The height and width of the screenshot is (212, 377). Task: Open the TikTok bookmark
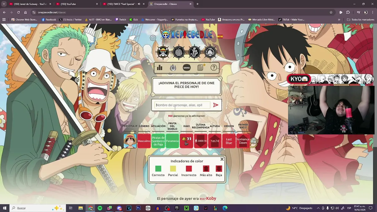click(x=291, y=20)
